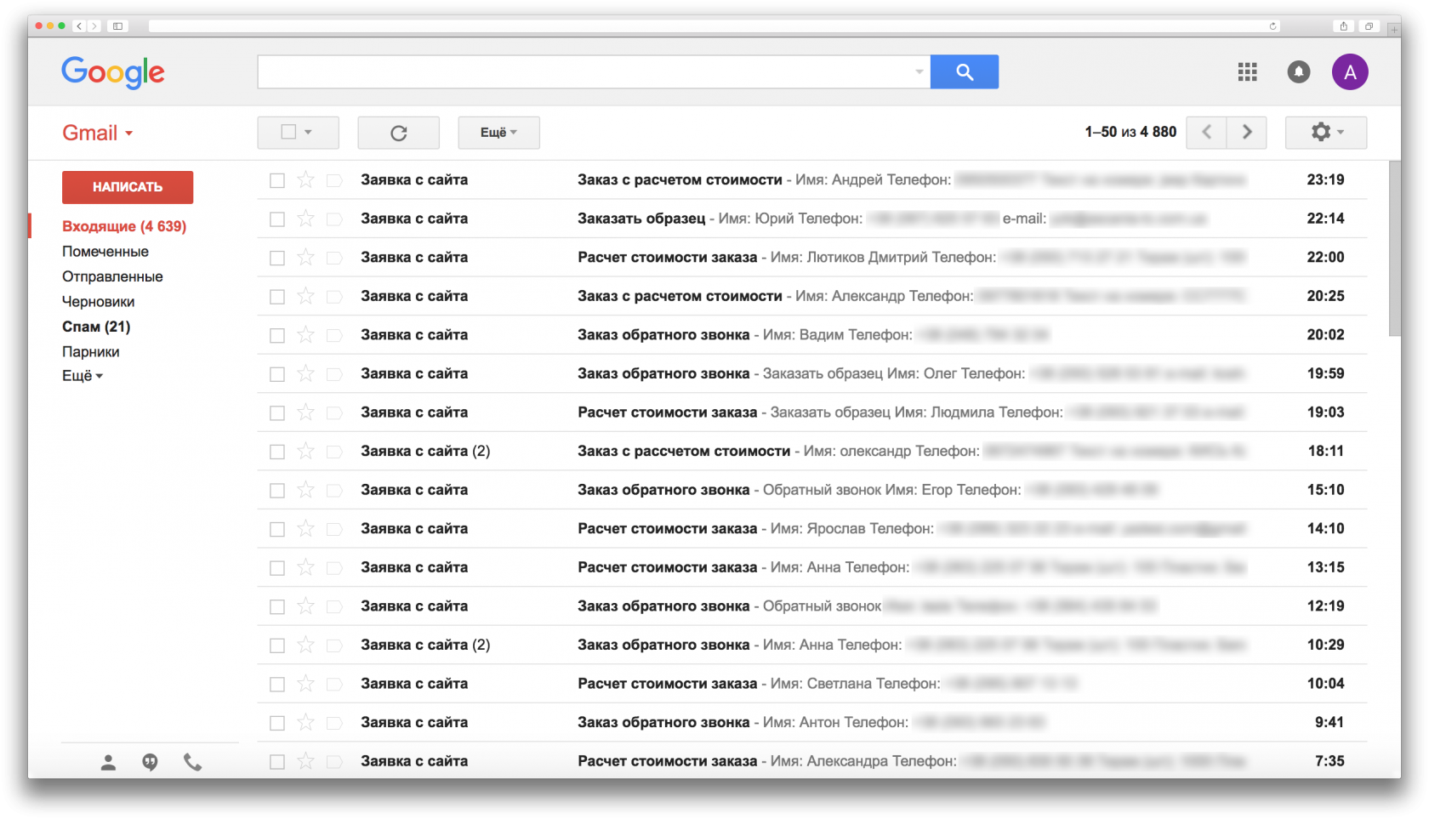Open the Ещё toolbar dropdown
Image resolution: width=1429 pixels, height=819 pixels.
pyautogui.click(x=498, y=133)
